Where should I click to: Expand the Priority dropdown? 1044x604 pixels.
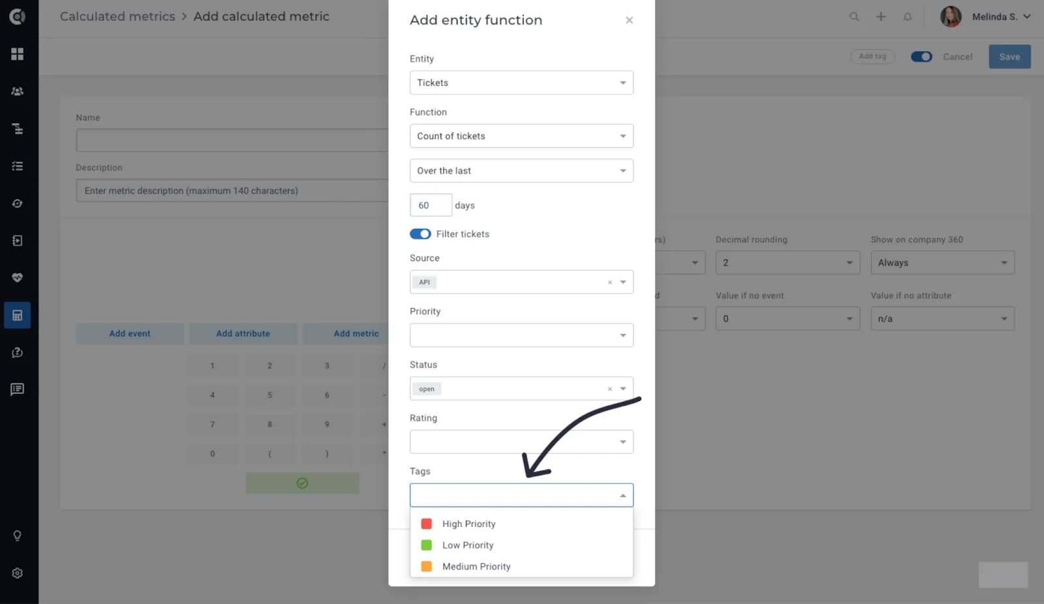point(521,335)
